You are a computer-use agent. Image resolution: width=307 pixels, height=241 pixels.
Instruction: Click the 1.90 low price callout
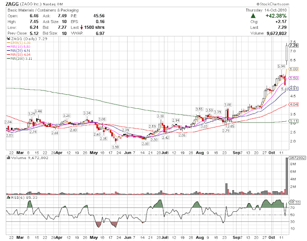(115, 147)
